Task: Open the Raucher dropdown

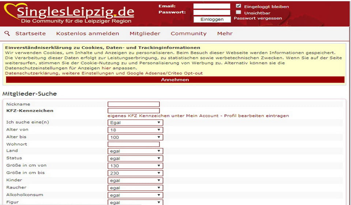Action: click(x=135, y=188)
